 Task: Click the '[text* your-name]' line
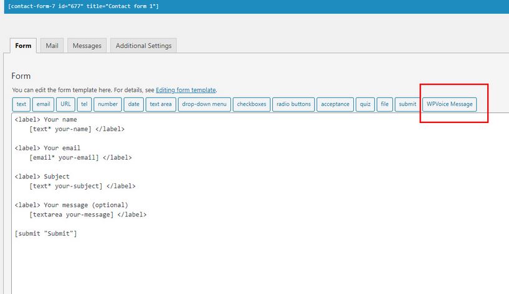tap(77, 129)
